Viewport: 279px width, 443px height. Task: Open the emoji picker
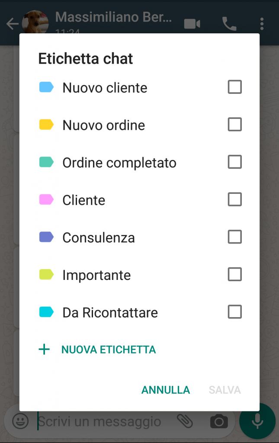point(20,421)
